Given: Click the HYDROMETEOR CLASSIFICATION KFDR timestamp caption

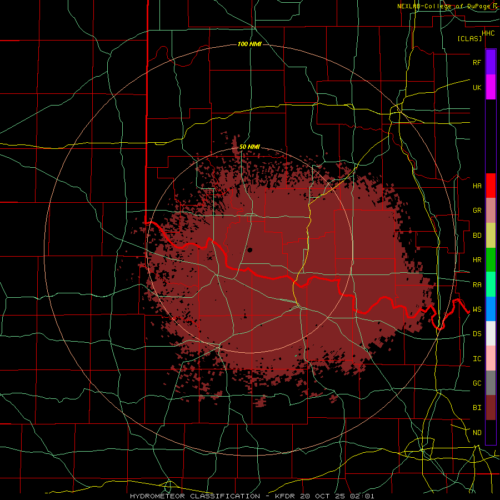Looking at the screenshot, I should coord(252,496).
